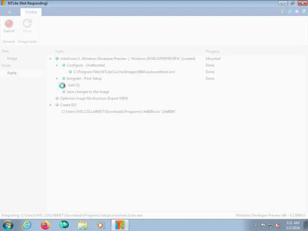Select the Create ISO row
Image resolution: width=308 pixels, height=231 pixels.
pyautogui.click(x=68, y=105)
